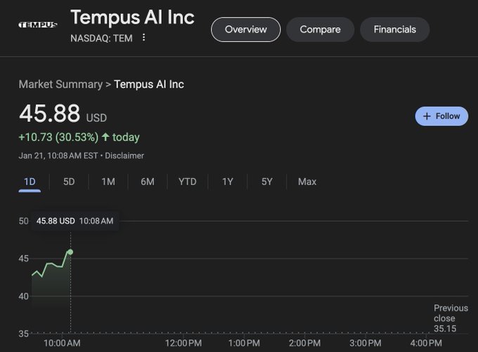
Task: Select the Max chart range
Action: [x=307, y=182]
